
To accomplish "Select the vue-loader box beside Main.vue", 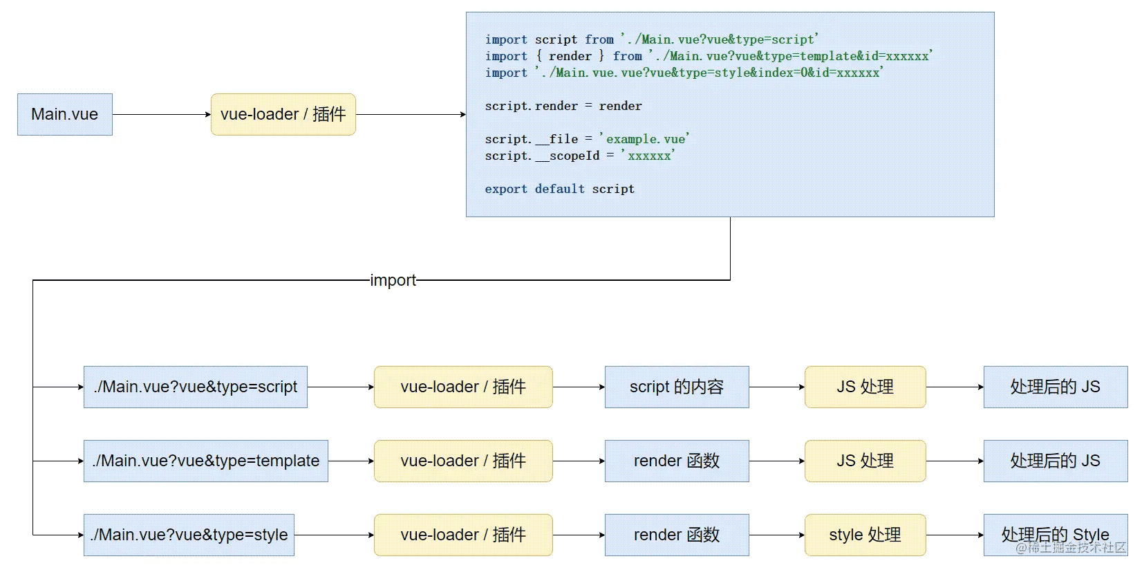I will (283, 114).
